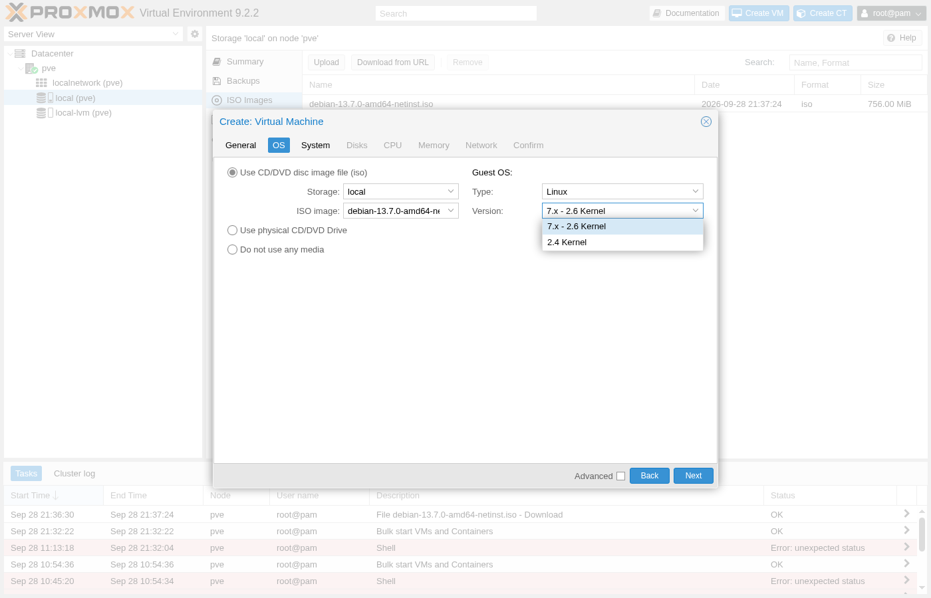Viewport: 931px width, 598px height.
Task: Switch to the General wizard tab
Action: (x=241, y=146)
